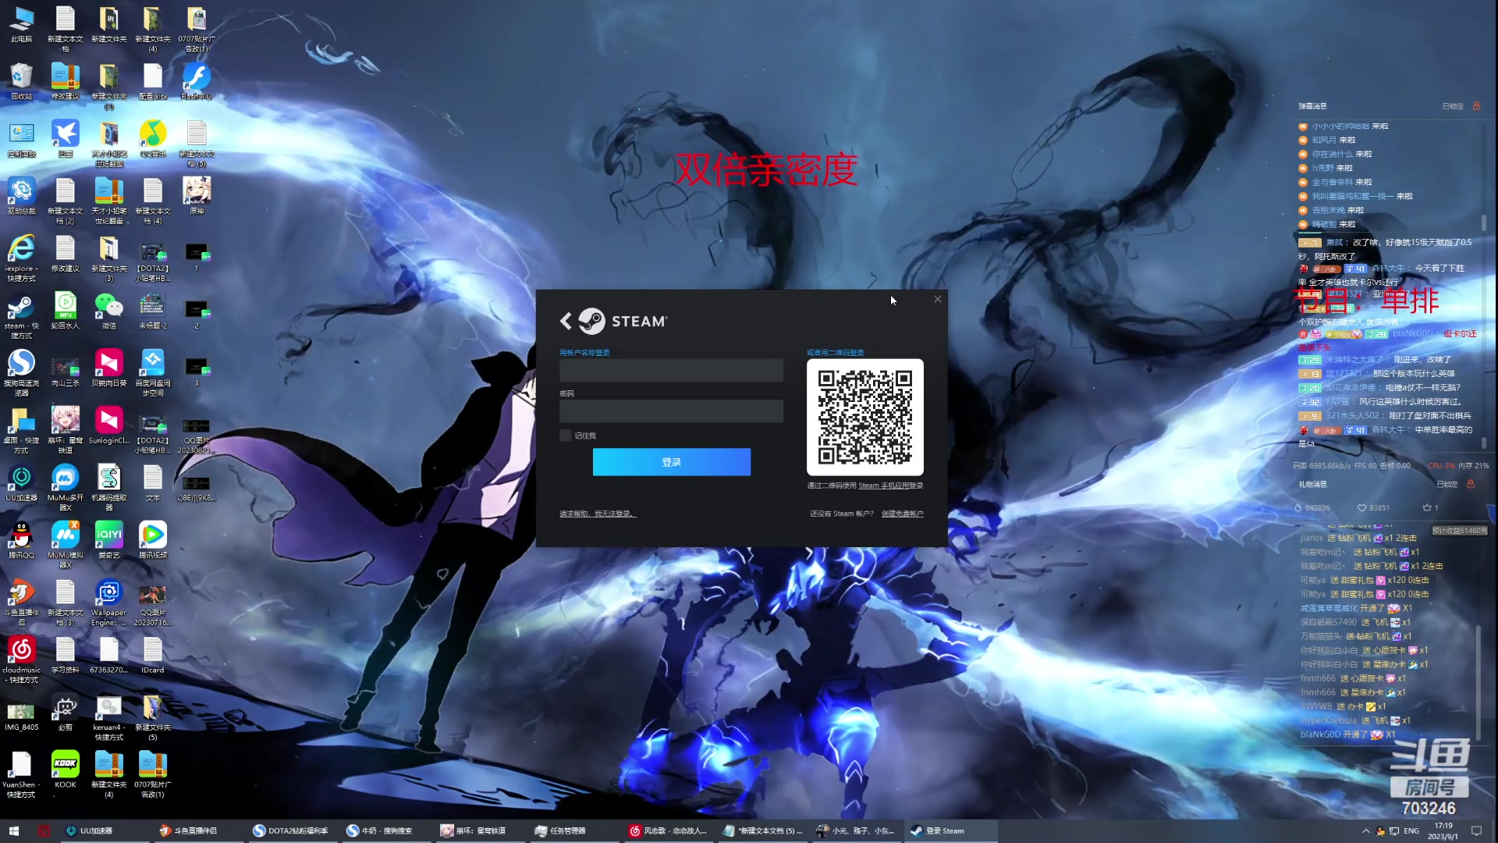The height and width of the screenshot is (843, 1498).
Task: Click the Steam account name field
Action: pos(671,370)
